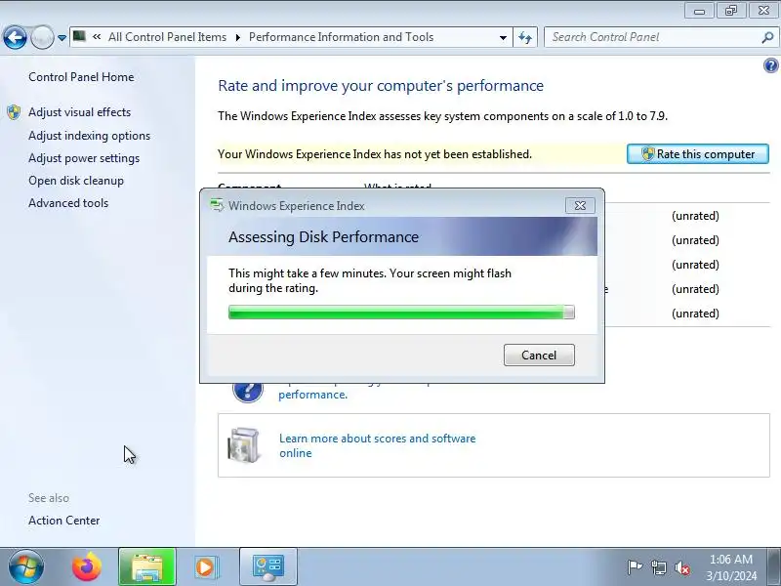781x586 pixels.
Task: Click the network tray icon
Action: tap(658, 567)
